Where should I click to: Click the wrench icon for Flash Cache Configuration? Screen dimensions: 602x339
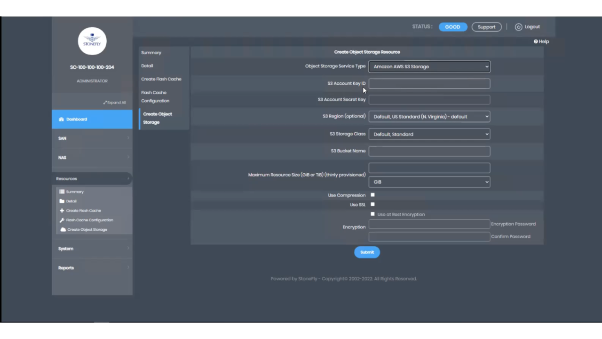[62, 220]
